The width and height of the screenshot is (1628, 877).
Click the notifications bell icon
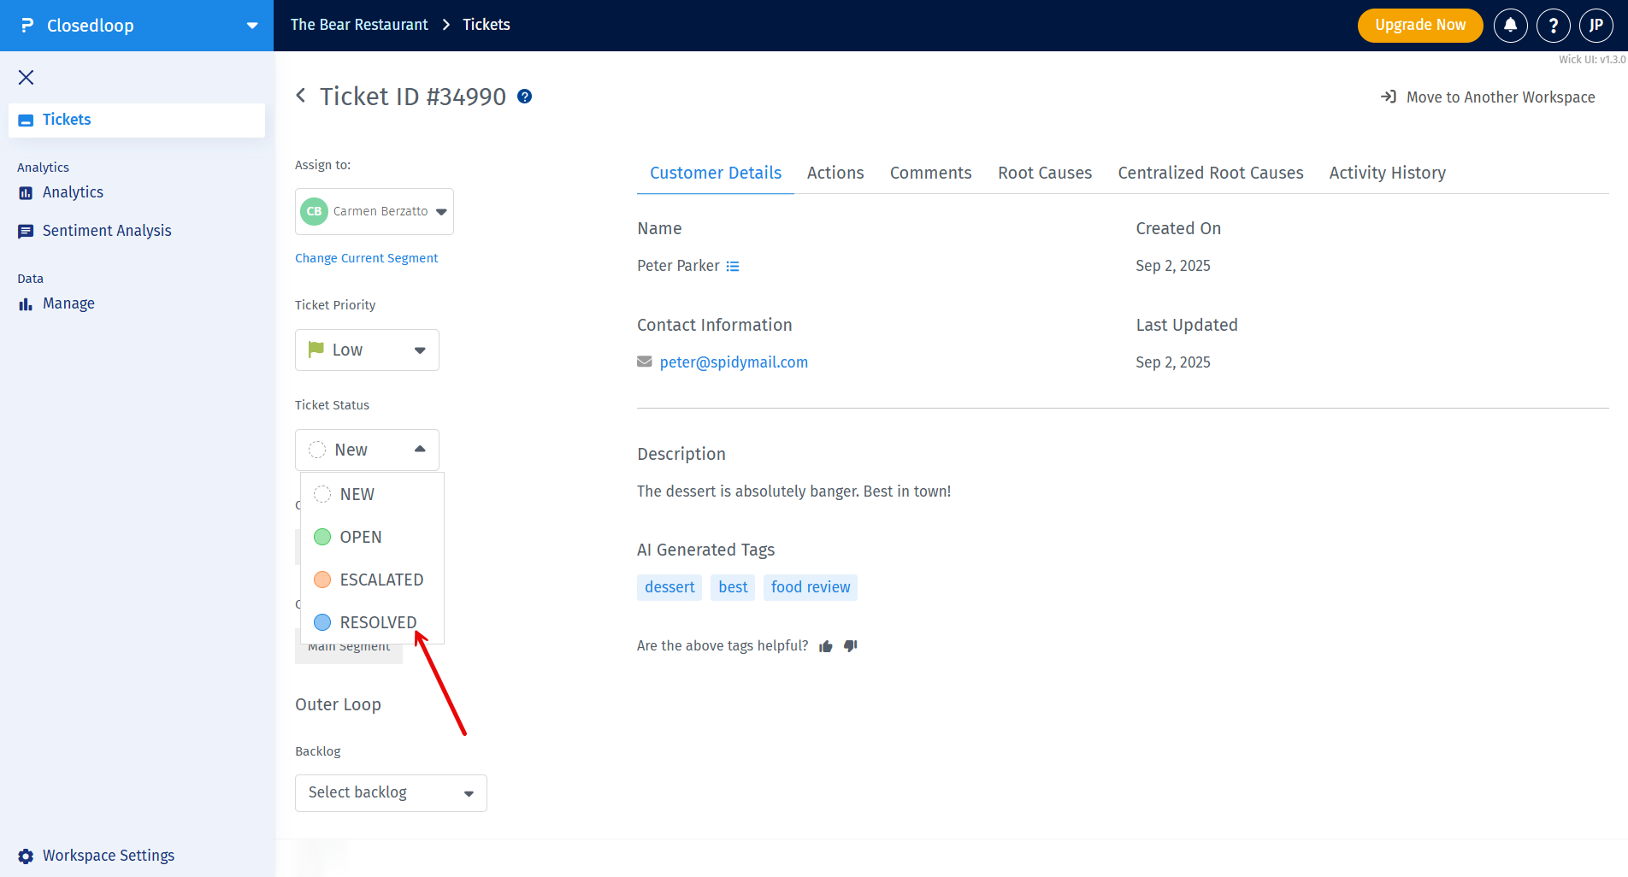pos(1510,26)
